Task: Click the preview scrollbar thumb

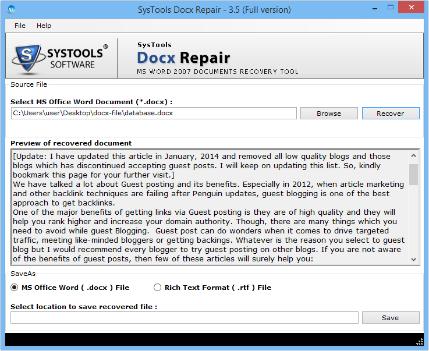Action: [x=414, y=175]
